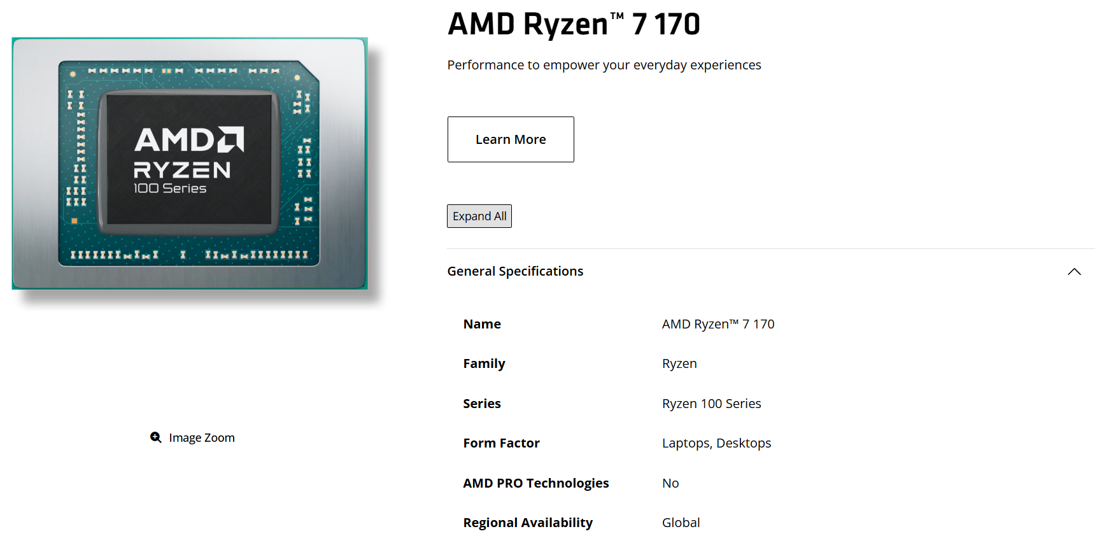The image size is (1111, 543).
Task: Click the 'Ryzen 100 Series' value text
Action: [x=711, y=404]
